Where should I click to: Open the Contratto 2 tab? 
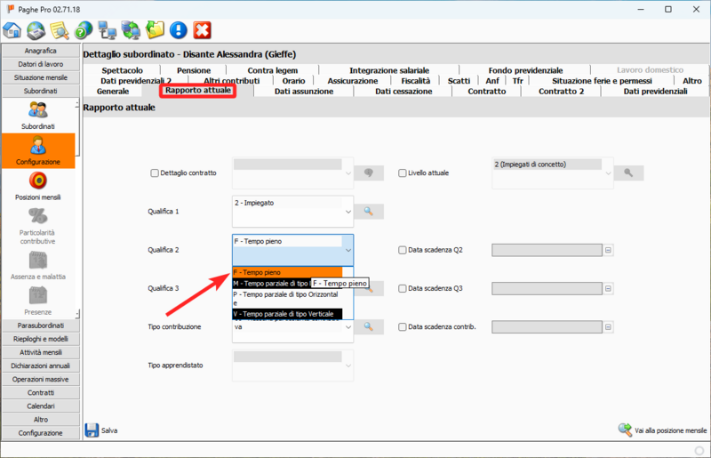point(561,91)
